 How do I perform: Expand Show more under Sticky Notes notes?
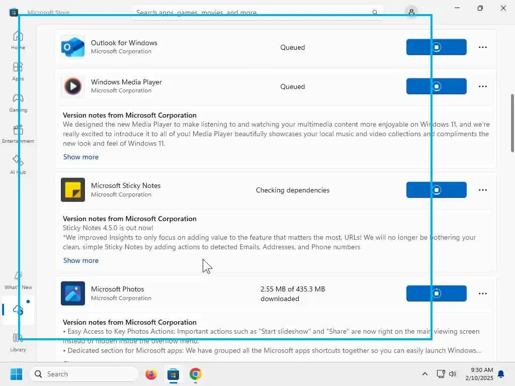(x=81, y=260)
